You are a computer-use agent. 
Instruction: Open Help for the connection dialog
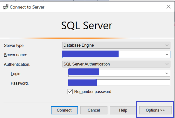pyautogui.click(x=123, y=110)
